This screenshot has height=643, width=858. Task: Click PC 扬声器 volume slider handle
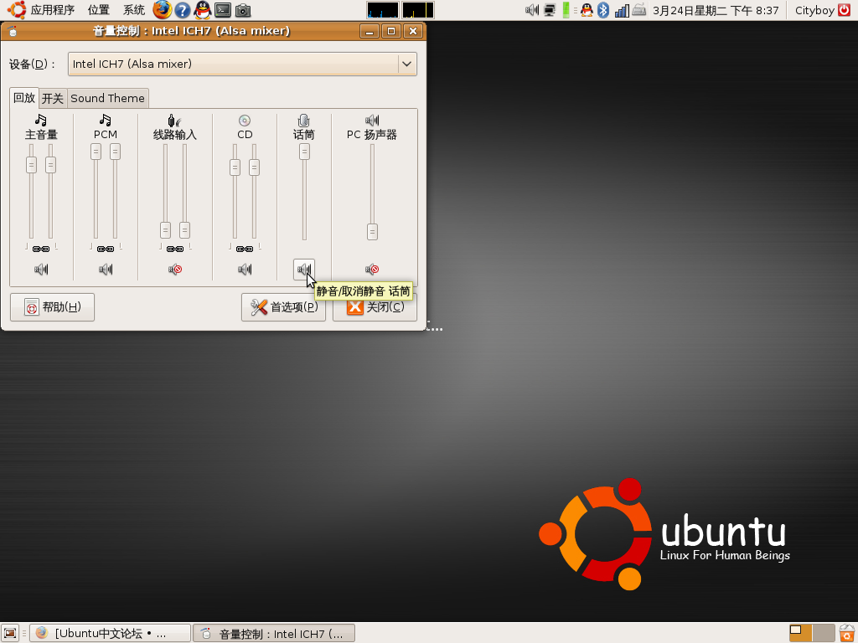coord(372,232)
